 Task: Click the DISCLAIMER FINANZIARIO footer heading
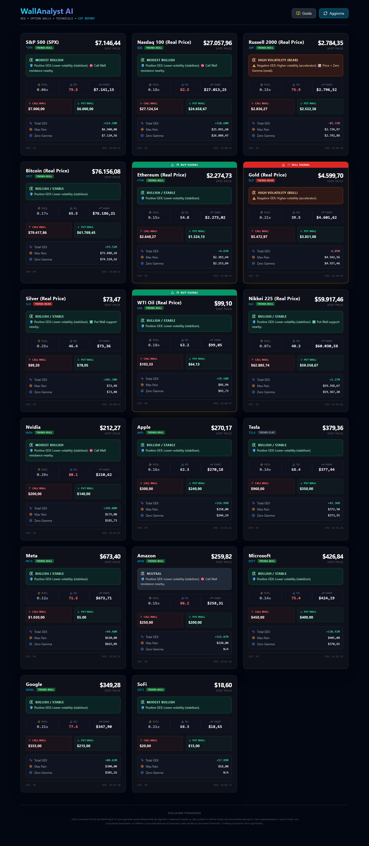(184, 813)
